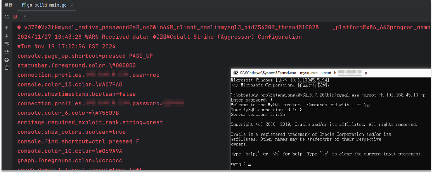Jump down the stack trace with the down arrow
The image size is (433, 174).
click(7, 36)
